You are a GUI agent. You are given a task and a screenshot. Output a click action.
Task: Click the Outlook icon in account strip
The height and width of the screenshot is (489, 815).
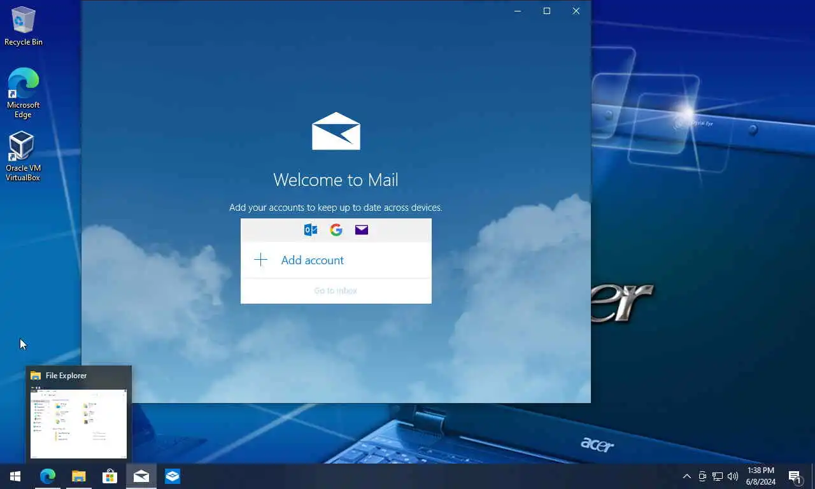[x=311, y=230]
